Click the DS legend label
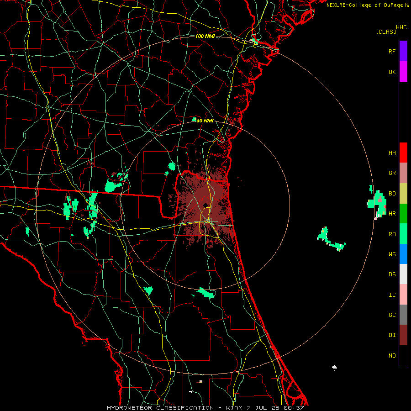The height and width of the screenshot is (411, 411). pos(392,274)
